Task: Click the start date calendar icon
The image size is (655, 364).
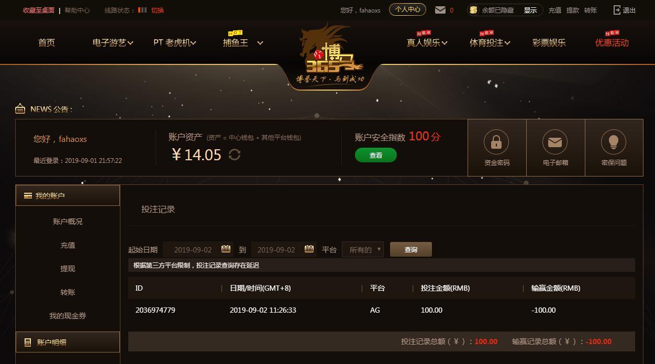Action: [226, 249]
